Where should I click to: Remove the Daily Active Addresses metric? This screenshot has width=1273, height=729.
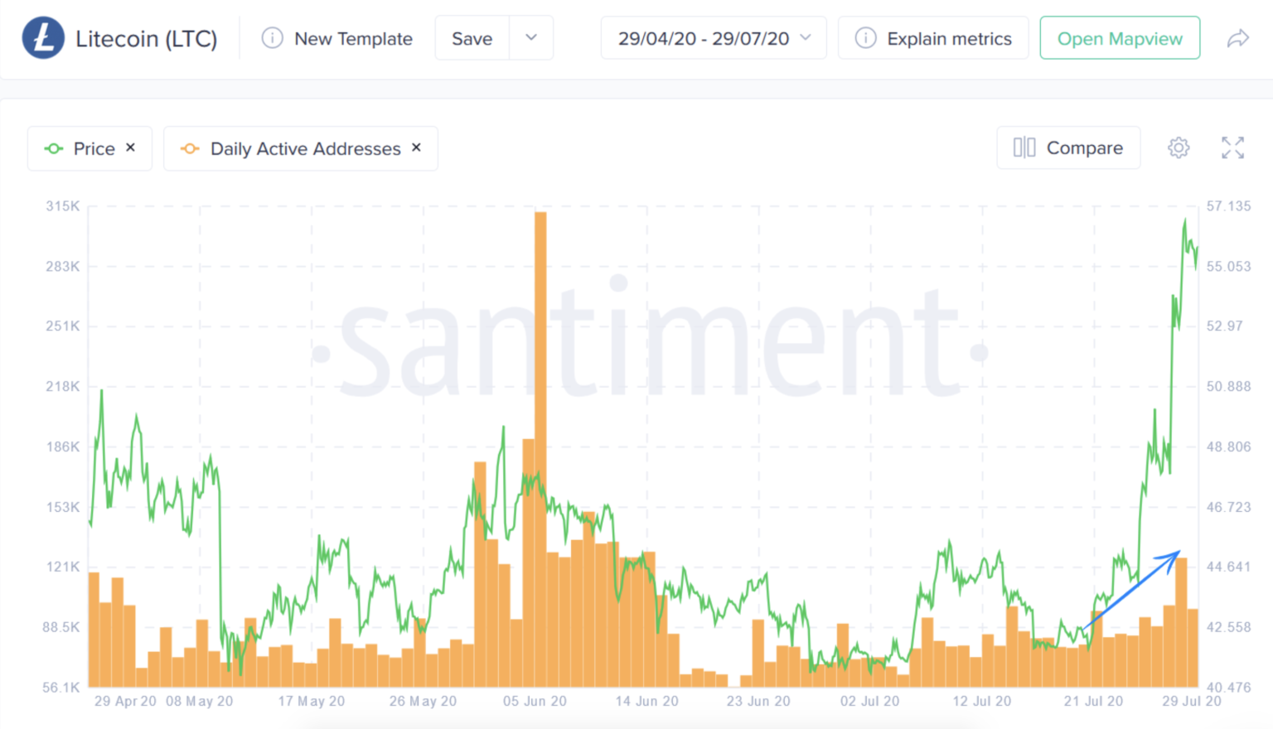[x=416, y=147]
